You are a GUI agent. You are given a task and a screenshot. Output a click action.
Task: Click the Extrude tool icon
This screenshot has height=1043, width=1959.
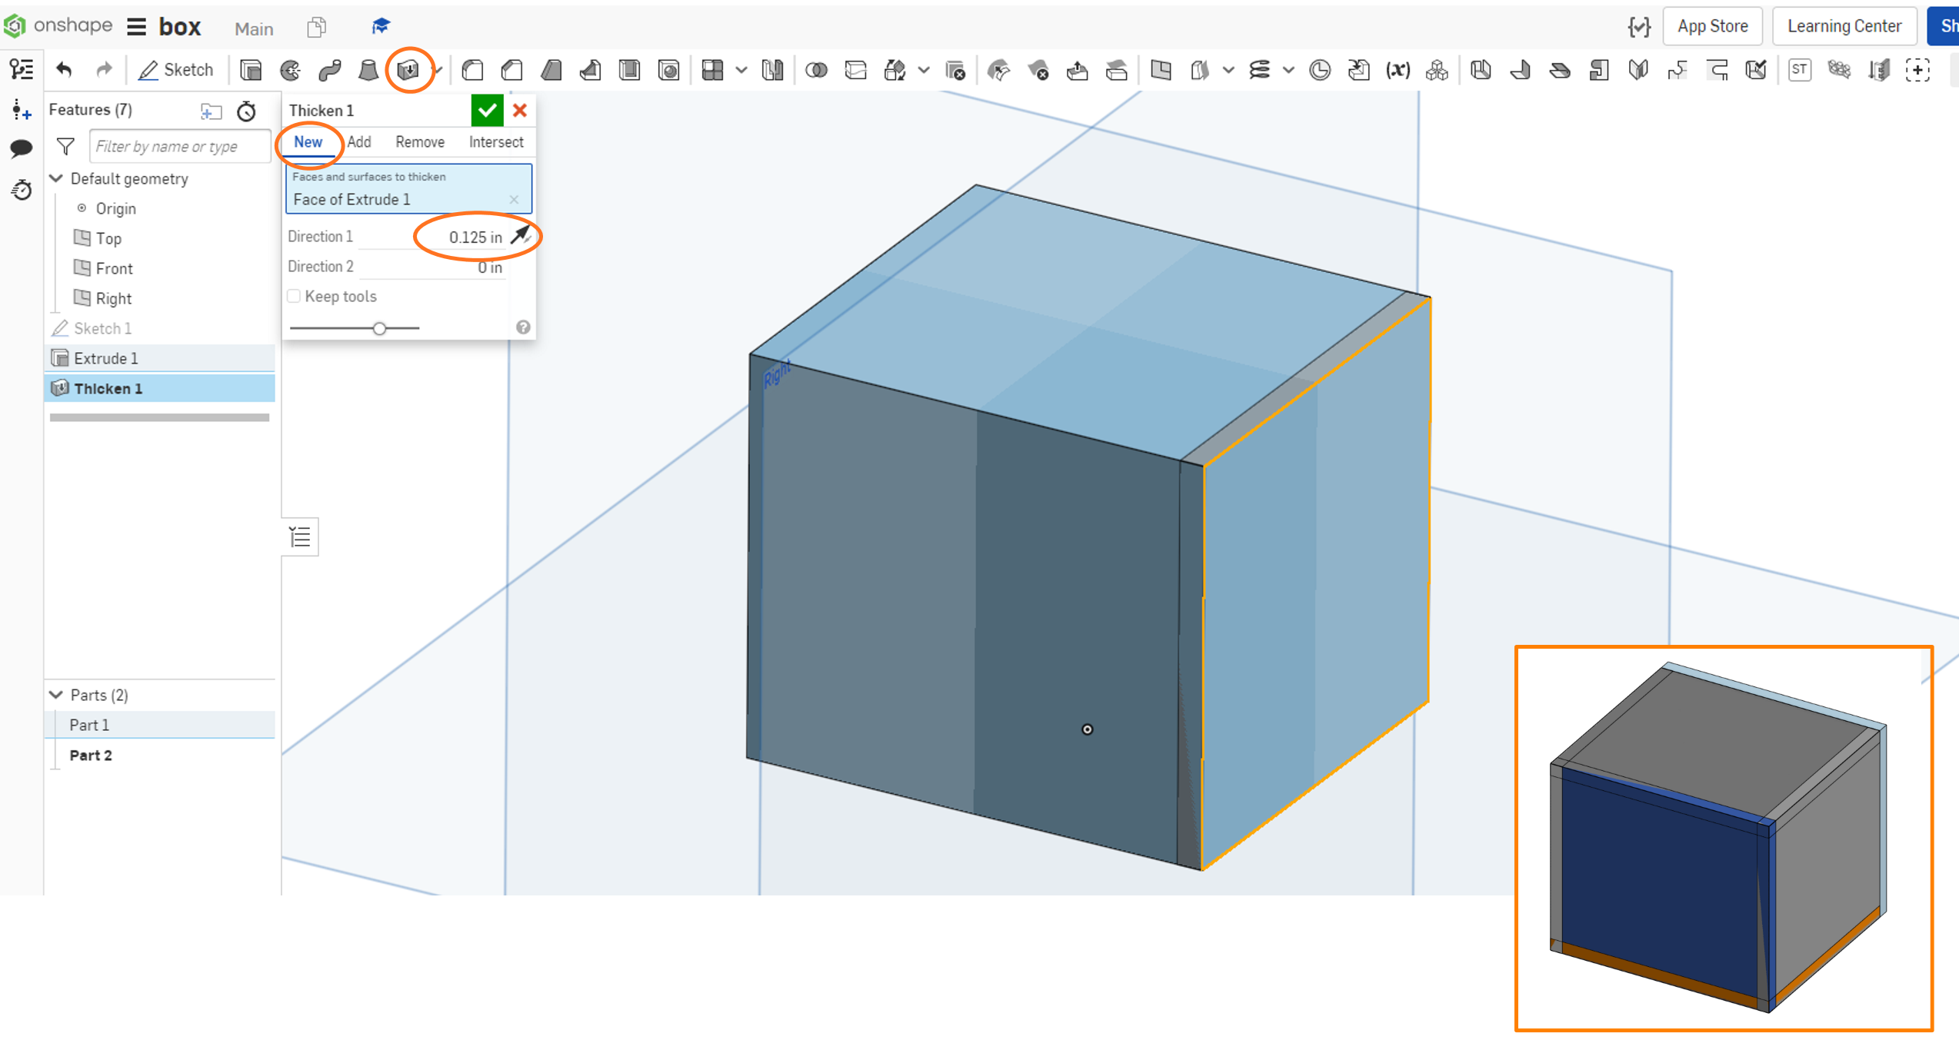[250, 70]
